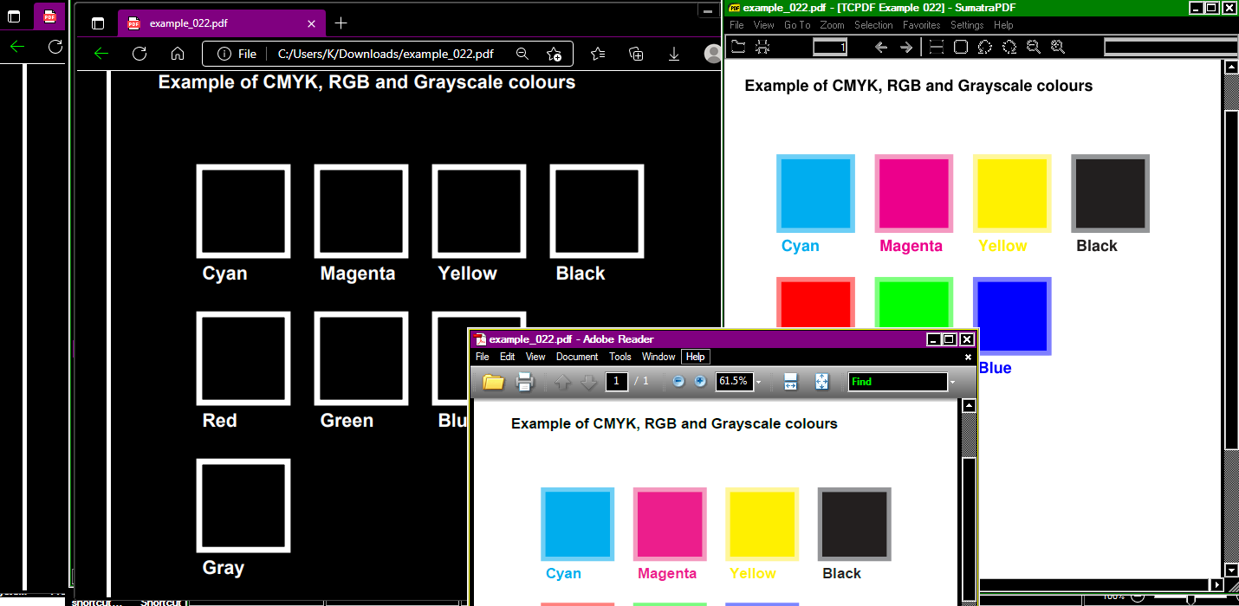Go to next page arrow in SumatraPDF
The height and width of the screenshot is (606, 1239).
point(906,47)
